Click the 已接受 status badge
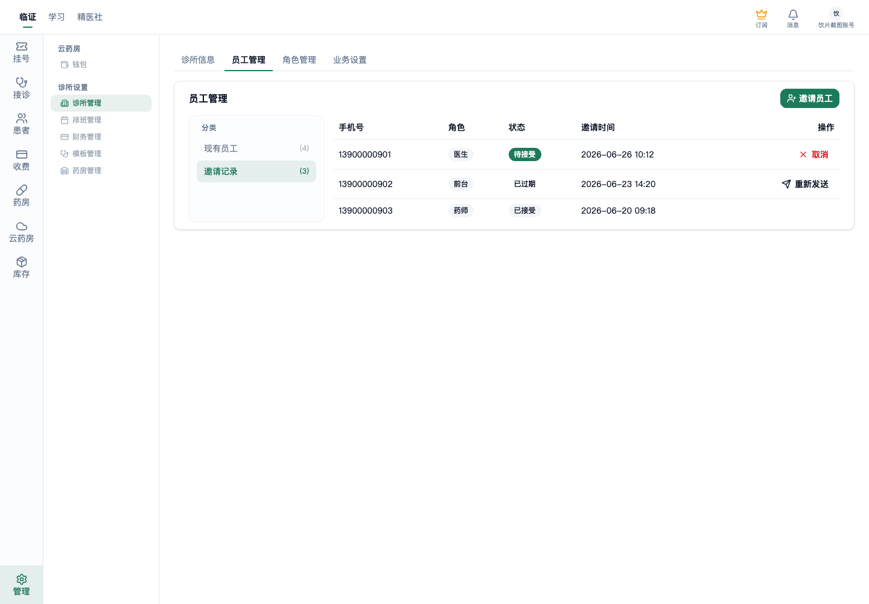This screenshot has width=869, height=604. 525,211
